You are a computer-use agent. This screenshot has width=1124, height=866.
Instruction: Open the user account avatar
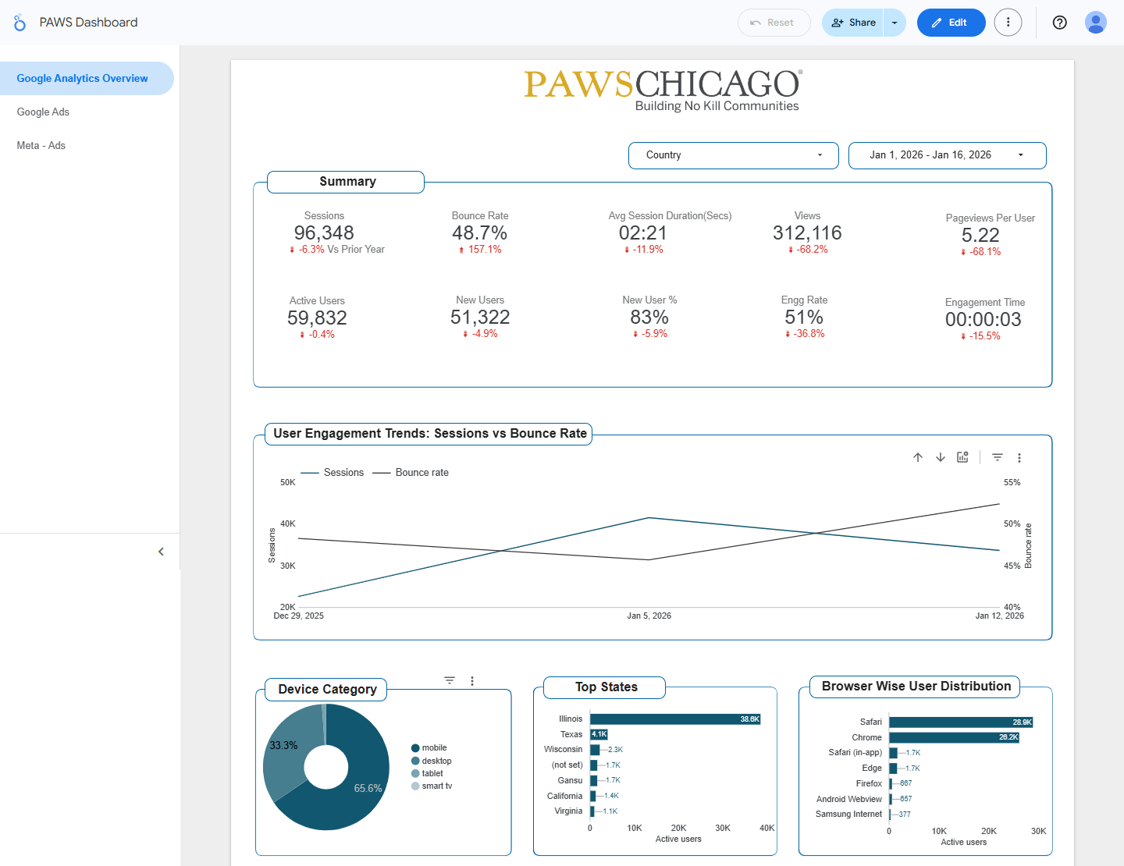(1096, 23)
